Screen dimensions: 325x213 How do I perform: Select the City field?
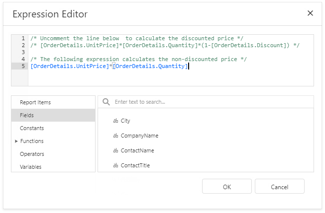pyautogui.click(x=125, y=121)
